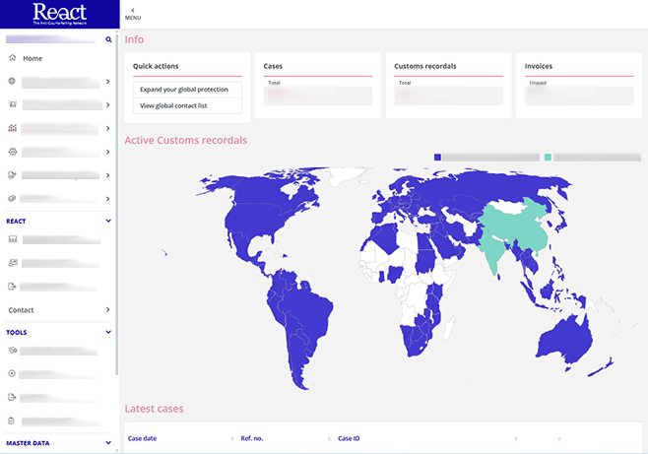
Task: Collapse the sidebar with the MENU arrow
Action: [133, 14]
